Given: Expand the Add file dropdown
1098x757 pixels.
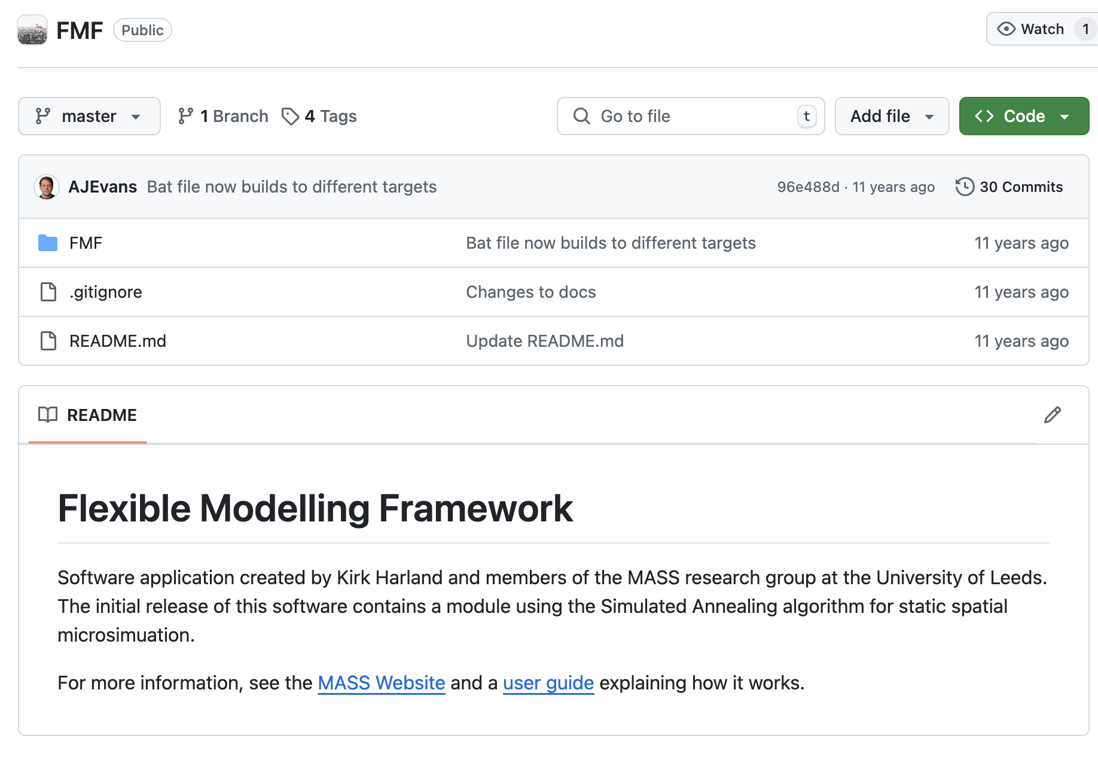Looking at the screenshot, I should click(x=891, y=116).
